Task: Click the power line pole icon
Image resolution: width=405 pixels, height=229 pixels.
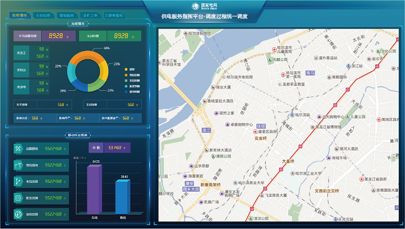Action: pyautogui.click(x=18, y=165)
